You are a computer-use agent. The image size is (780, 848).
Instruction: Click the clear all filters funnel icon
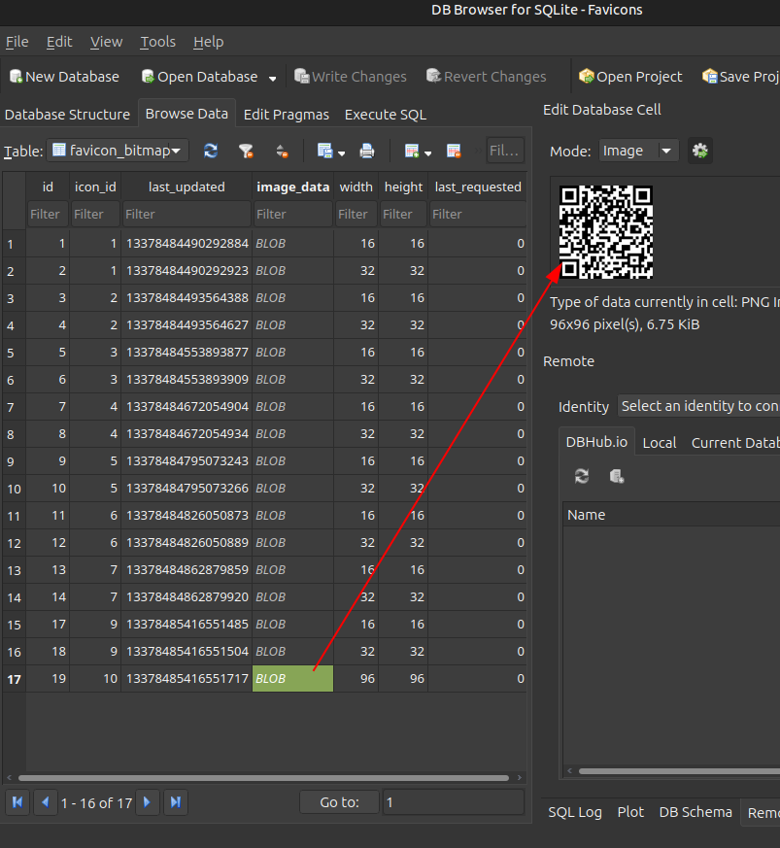click(x=246, y=151)
